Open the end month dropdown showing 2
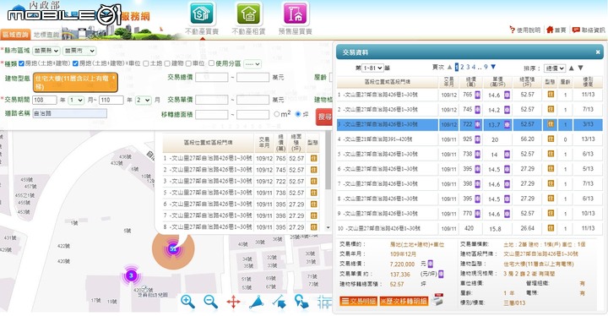Image resolution: width=608 pixels, height=316 pixels. tap(143, 100)
